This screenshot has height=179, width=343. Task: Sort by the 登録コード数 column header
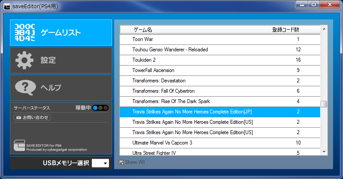294,30
